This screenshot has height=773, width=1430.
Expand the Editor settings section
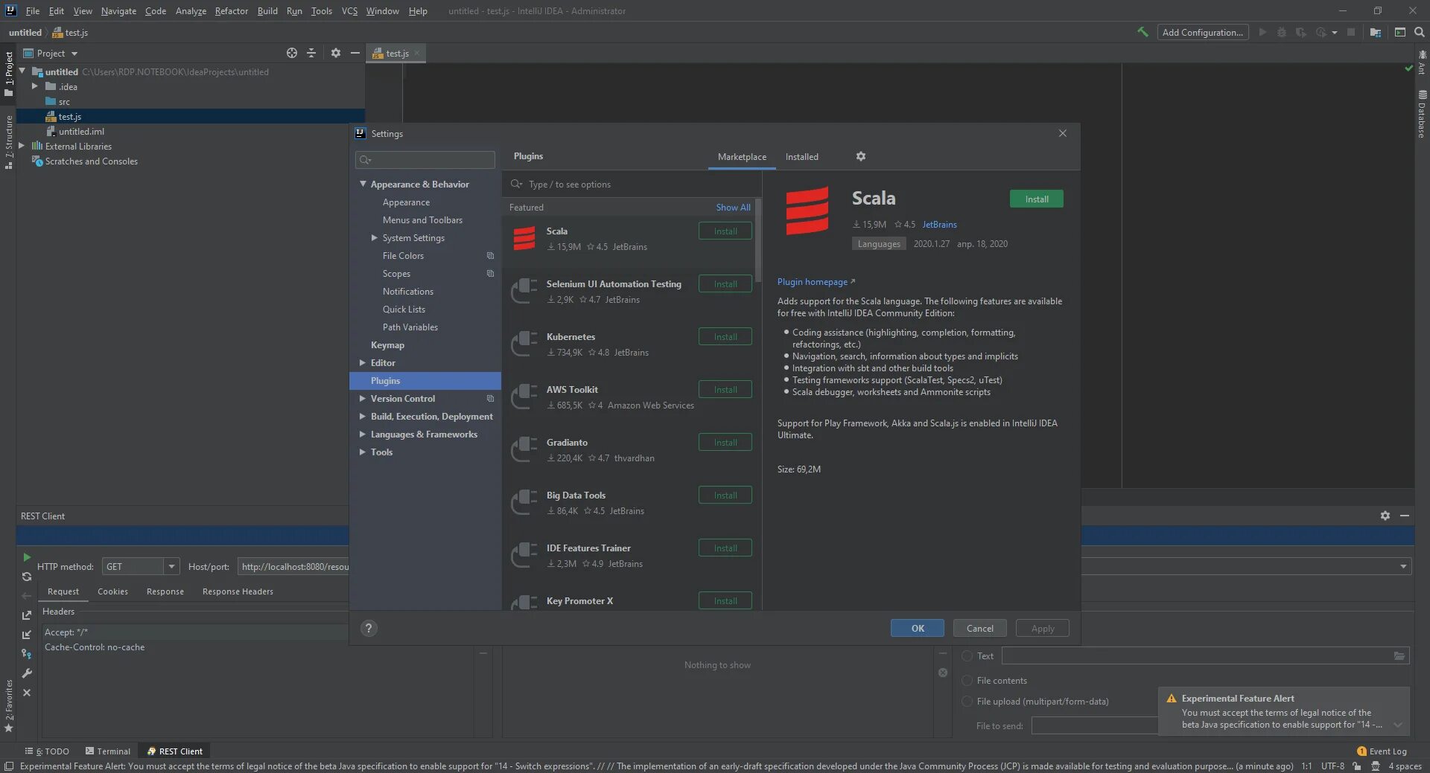pos(363,362)
